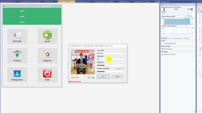Click the PASSWORD input field
This screenshot has width=202, height=113.
point(110,65)
